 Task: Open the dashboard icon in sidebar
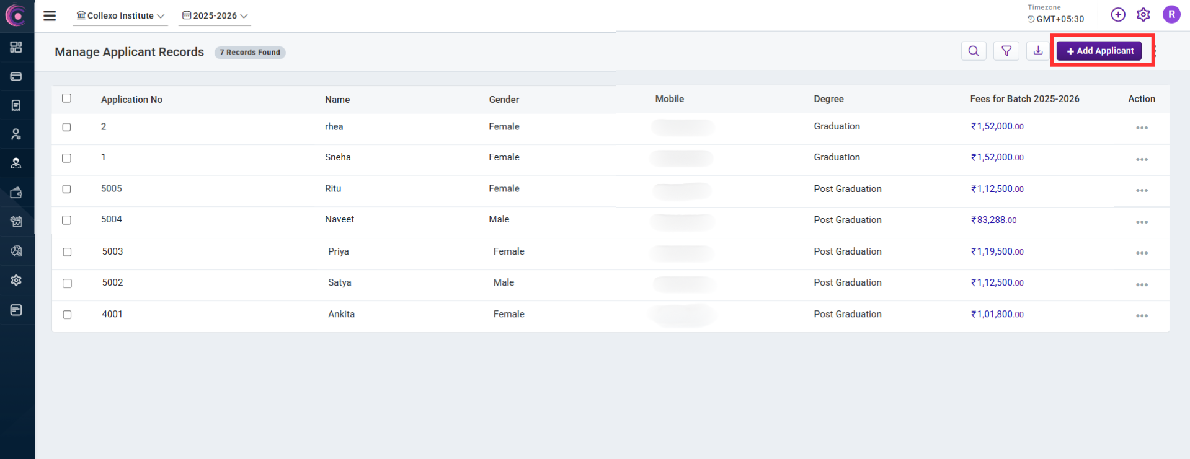coord(16,47)
